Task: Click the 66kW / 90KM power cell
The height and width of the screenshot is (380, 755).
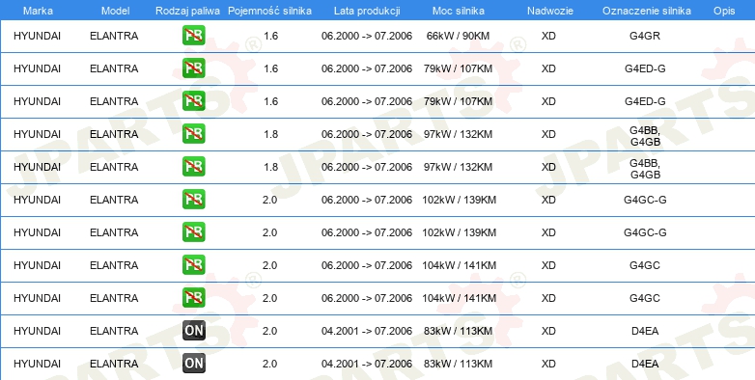Action: [x=458, y=36]
